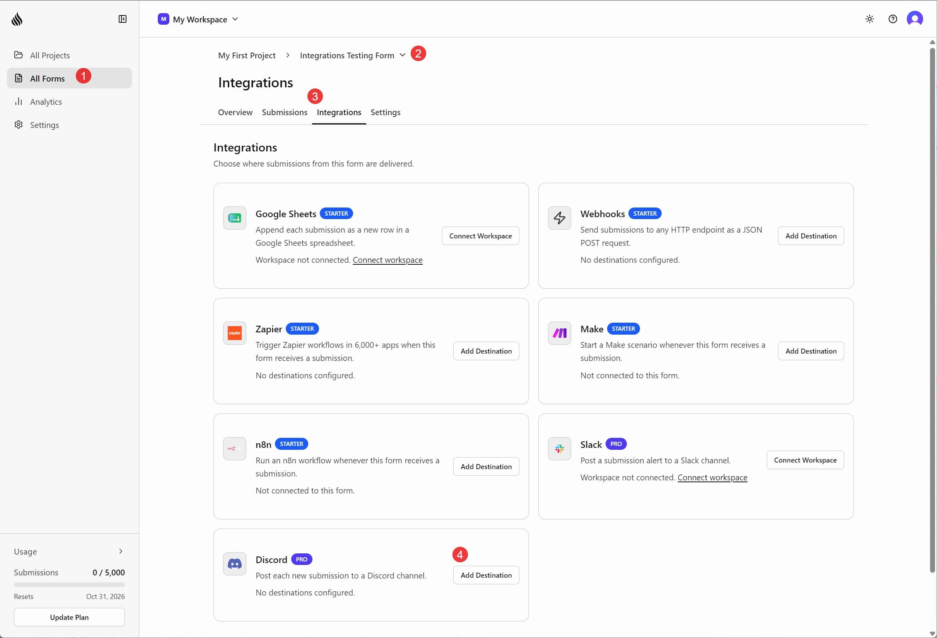This screenshot has height=638, width=937.
Task: Select the Integrations tab
Action: [339, 112]
